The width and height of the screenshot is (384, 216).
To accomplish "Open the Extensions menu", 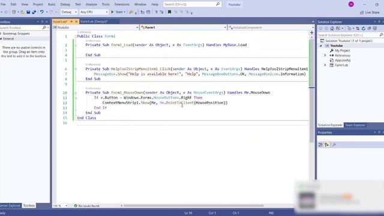I will pos(122,4).
